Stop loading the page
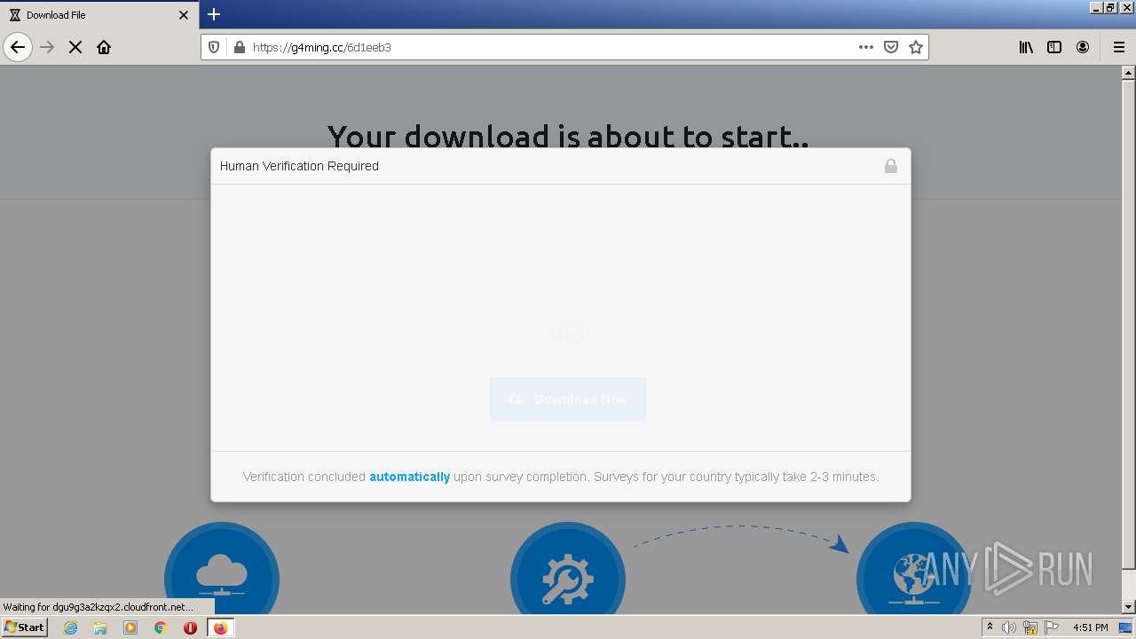 (75, 47)
